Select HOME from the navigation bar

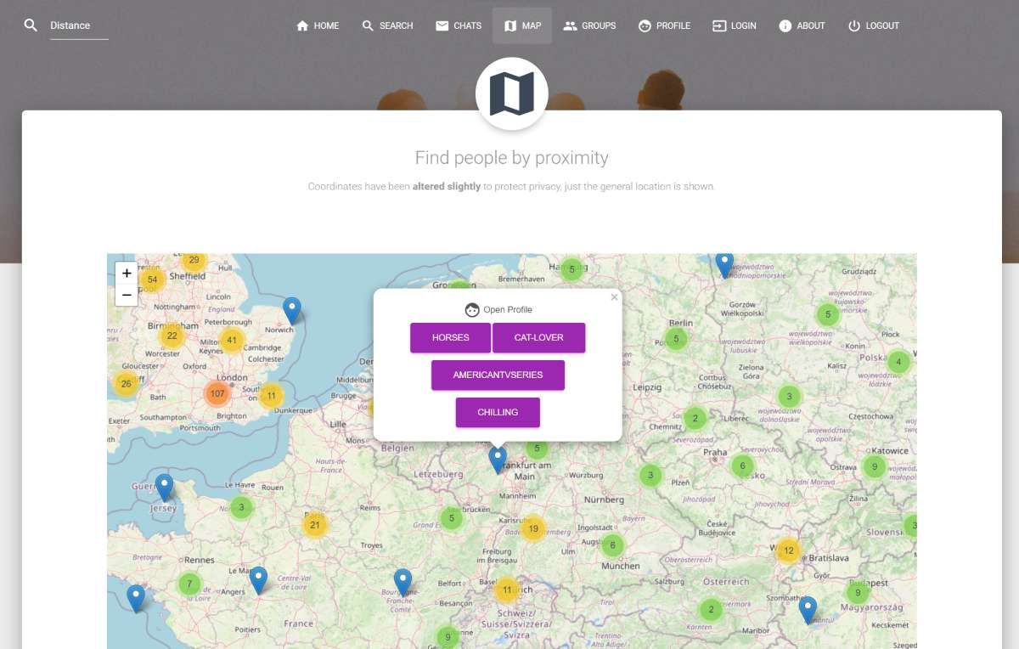(317, 25)
